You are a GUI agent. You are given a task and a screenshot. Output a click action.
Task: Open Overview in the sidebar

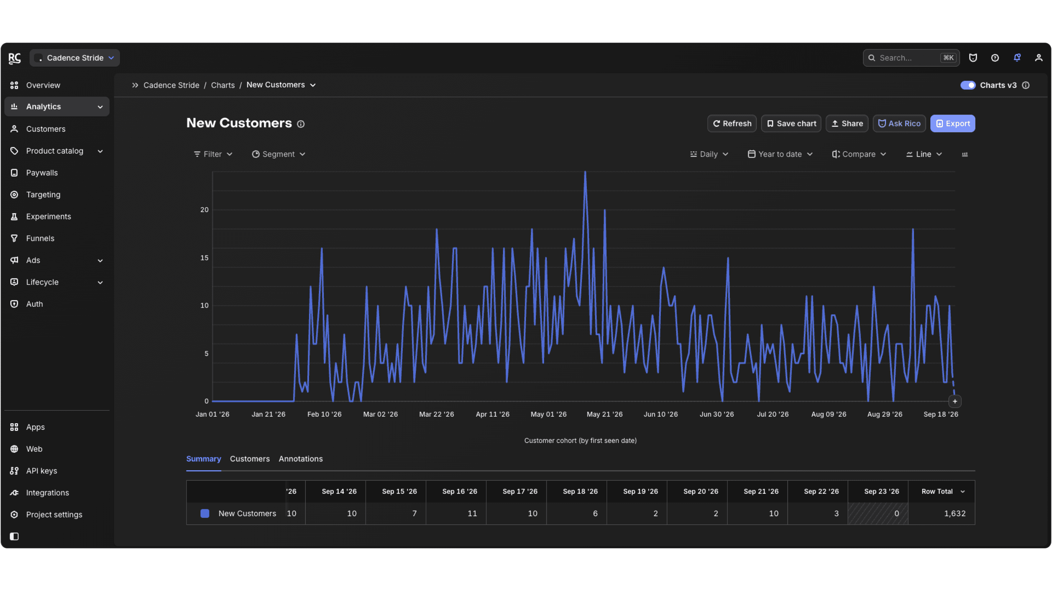click(x=57, y=85)
